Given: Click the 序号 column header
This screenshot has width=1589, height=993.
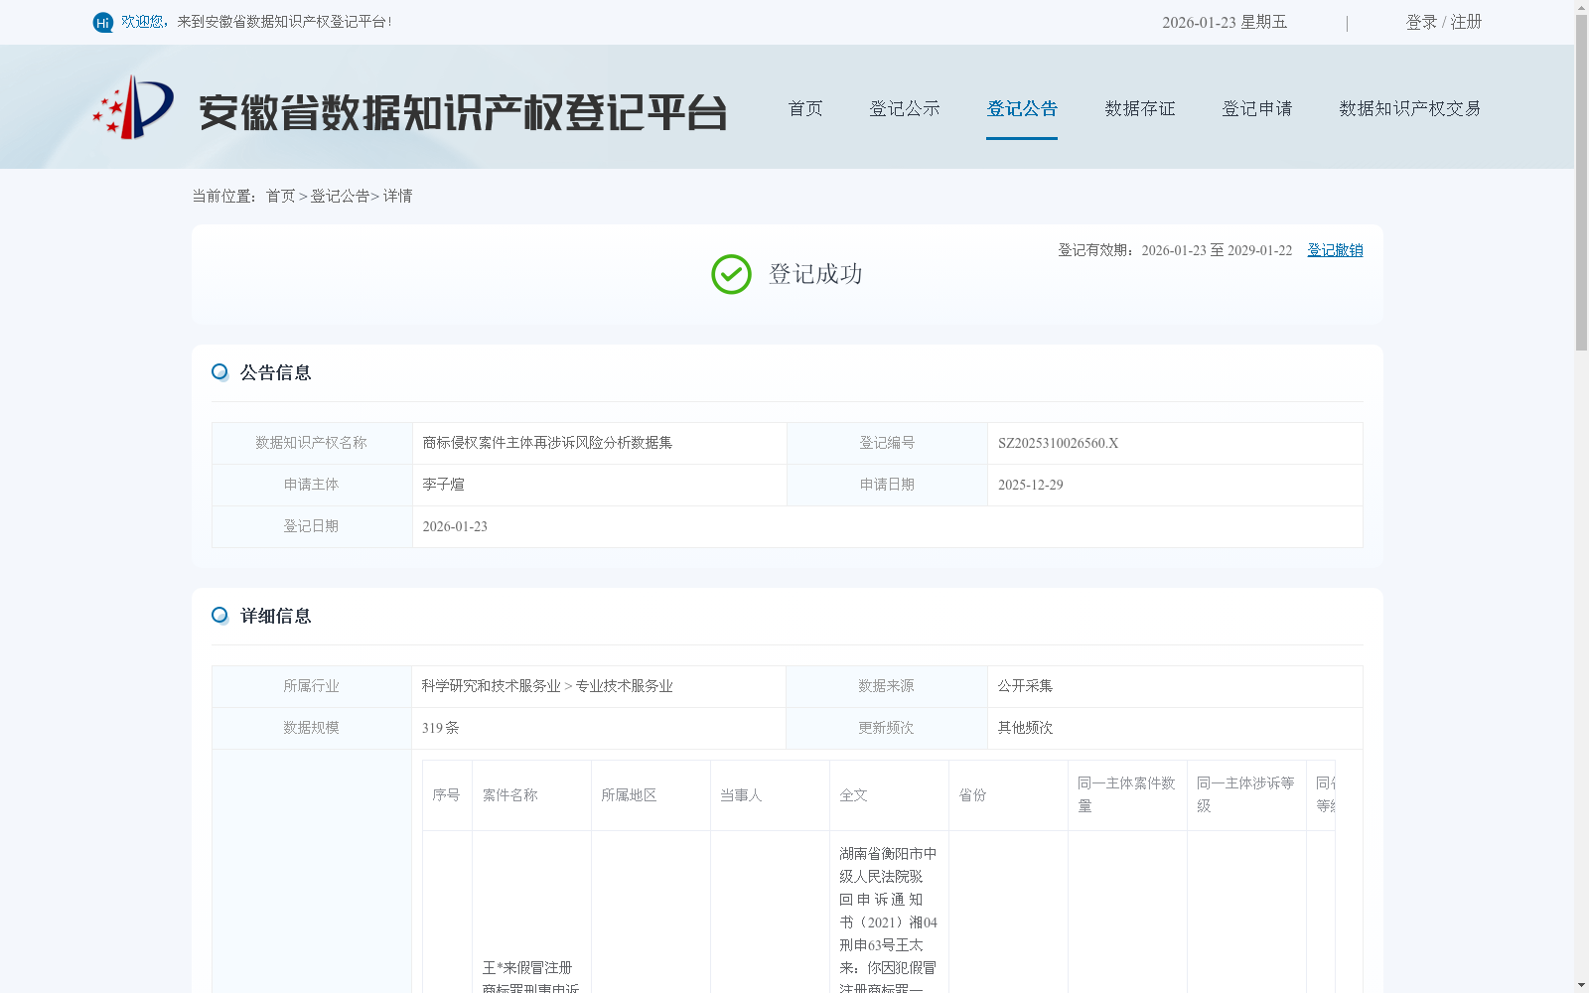Looking at the screenshot, I should [x=446, y=795].
